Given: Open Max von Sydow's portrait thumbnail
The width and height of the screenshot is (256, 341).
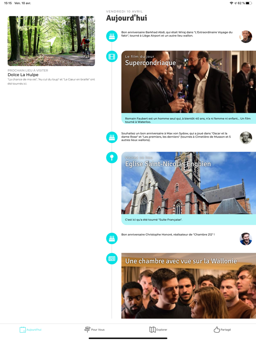Looking at the screenshot, I should coord(246,138).
